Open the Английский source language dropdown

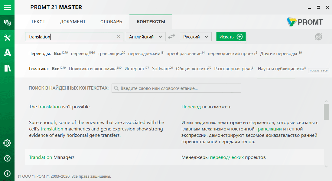(145, 37)
